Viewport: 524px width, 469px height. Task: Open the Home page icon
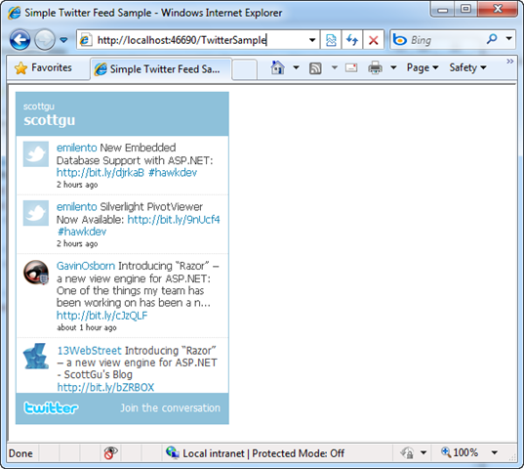point(278,68)
